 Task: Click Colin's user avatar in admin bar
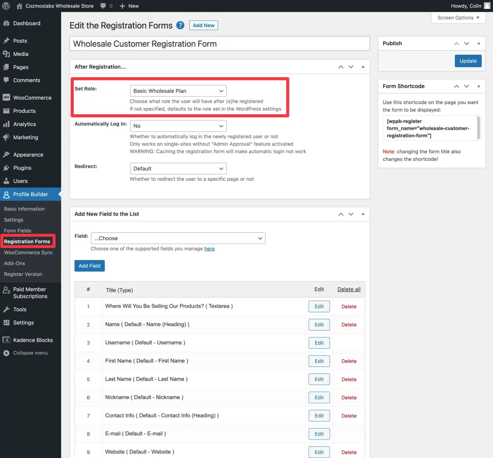[487, 6]
